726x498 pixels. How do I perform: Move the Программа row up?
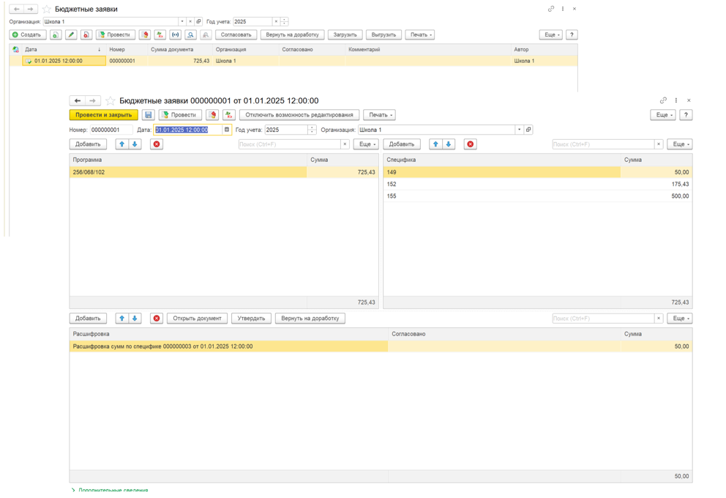click(x=121, y=144)
